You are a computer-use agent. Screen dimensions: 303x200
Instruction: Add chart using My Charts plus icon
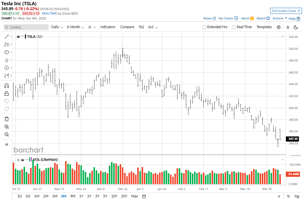click(x=236, y=18)
